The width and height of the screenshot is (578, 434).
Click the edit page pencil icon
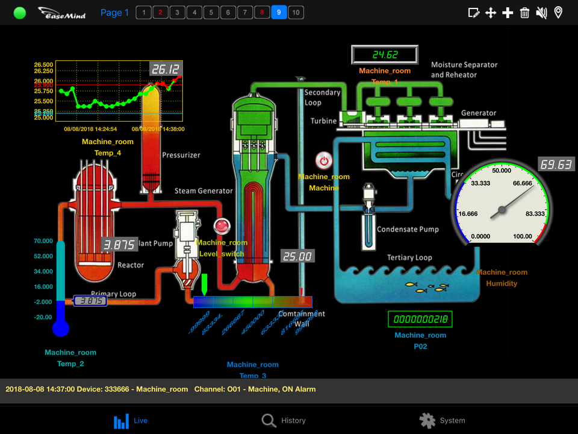(474, 13)
